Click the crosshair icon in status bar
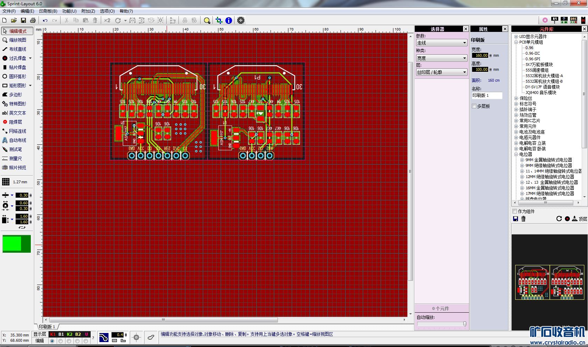Viewport: 588px width, 347px height. [136, 338]
